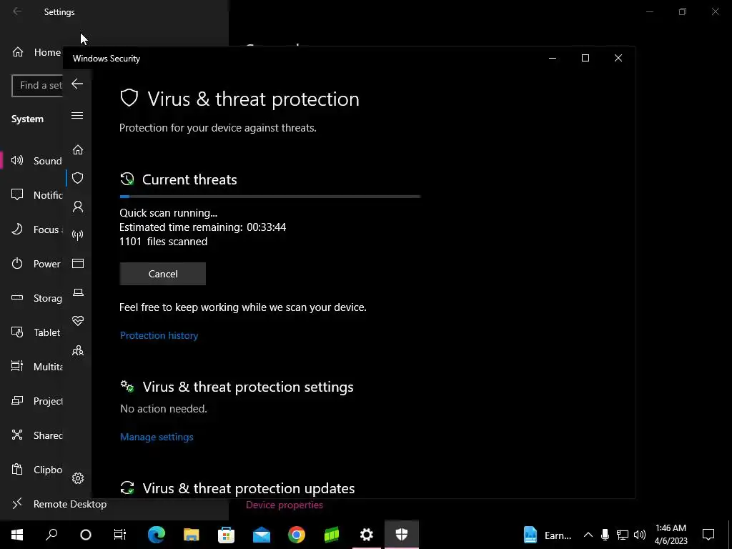Open taskbar search magnifier
This screenshot has width=732, height=549.
click(51, 535)
